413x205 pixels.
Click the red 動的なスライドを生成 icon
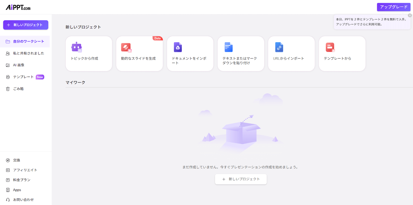[126, 47]
